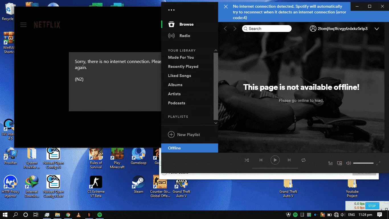Open the Spotify three-dot main menu
Viewport: 389px width, 219px height.
pyautogui.click(x=171, y=10)
